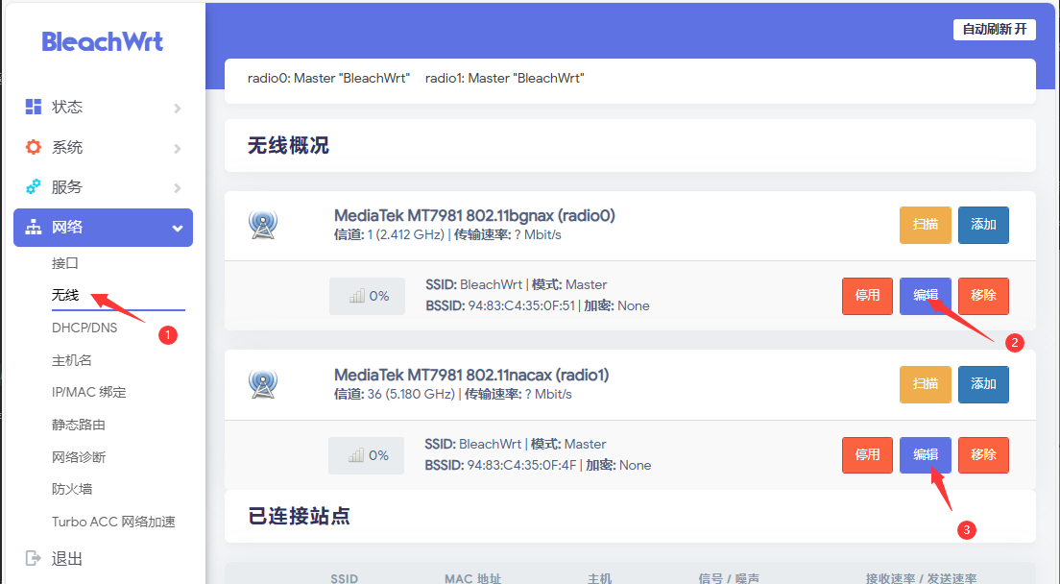Viewport: 1060px width, 584px height.
Task: Click the status dashboard icon in sidebar
Action: tap(34, 107)
